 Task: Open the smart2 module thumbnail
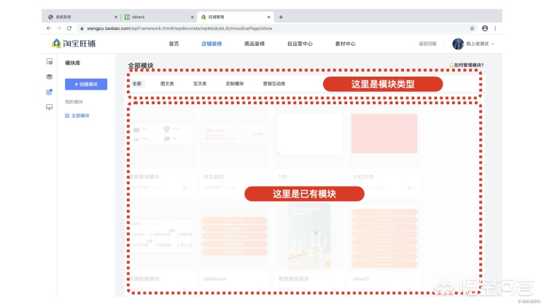[384, 238]
